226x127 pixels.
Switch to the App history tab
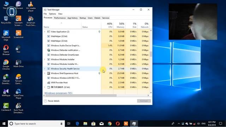72,18
